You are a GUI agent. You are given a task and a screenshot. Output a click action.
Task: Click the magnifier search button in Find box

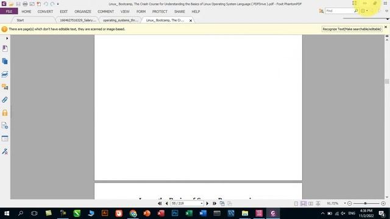(x=356, y=11)
